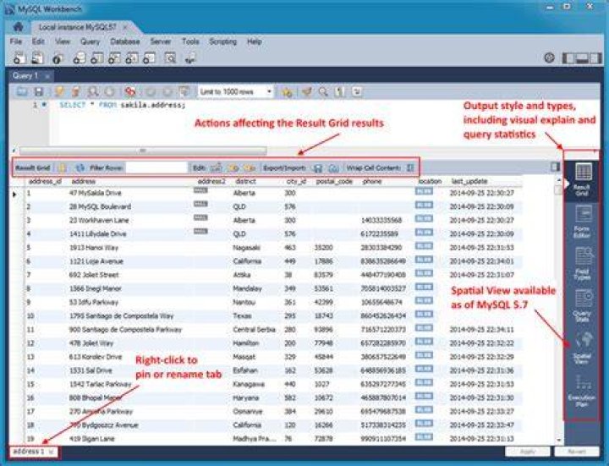The width and height of the screenshot is (609, 466).
Task: Open the search table data icon
Action: pos(170,58)
